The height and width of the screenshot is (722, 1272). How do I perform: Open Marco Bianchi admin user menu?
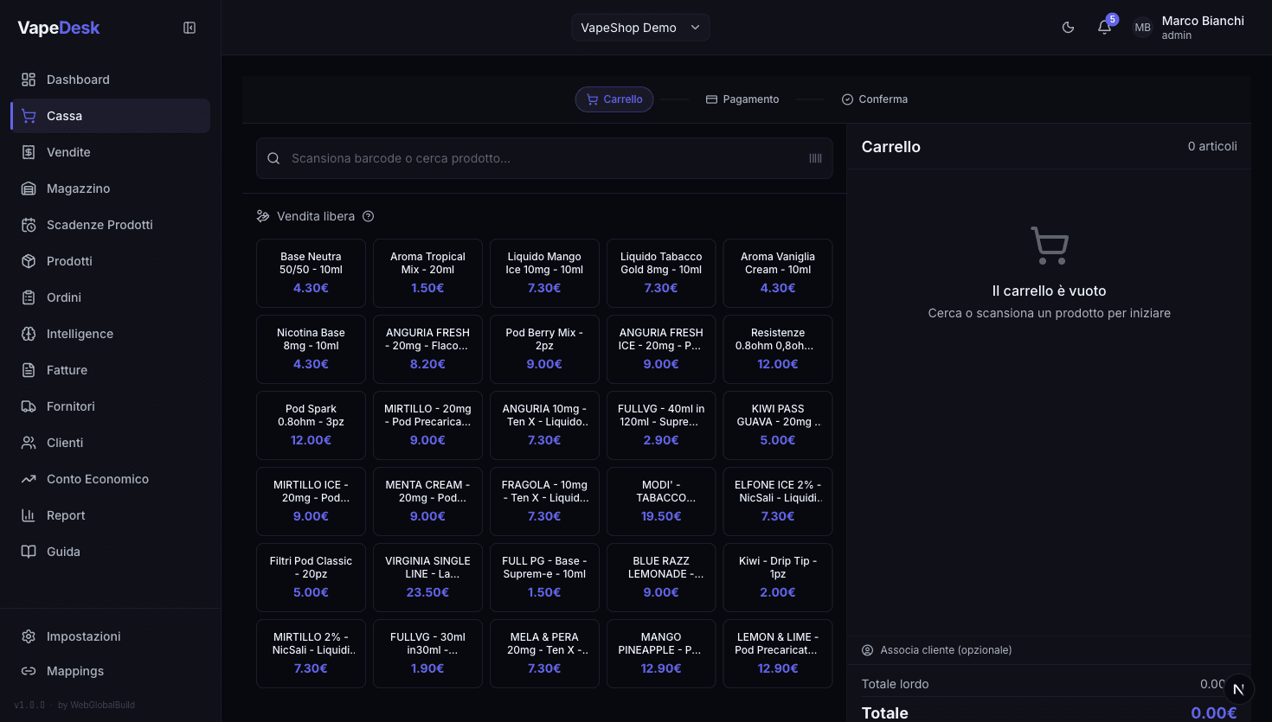[1202, 28]
